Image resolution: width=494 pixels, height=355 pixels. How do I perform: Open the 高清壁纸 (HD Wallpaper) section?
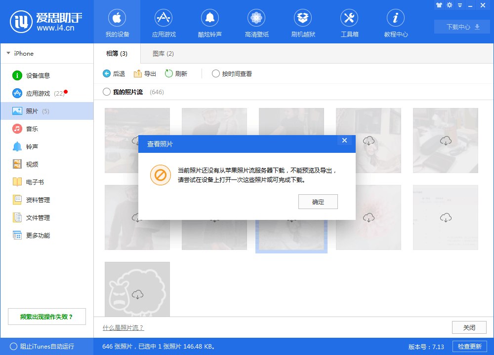(256, 22)
